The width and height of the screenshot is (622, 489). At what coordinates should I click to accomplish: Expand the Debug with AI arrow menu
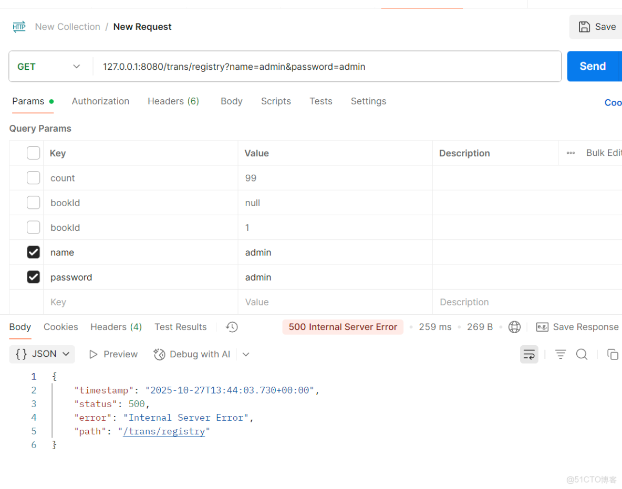click(x=246, y=354)
